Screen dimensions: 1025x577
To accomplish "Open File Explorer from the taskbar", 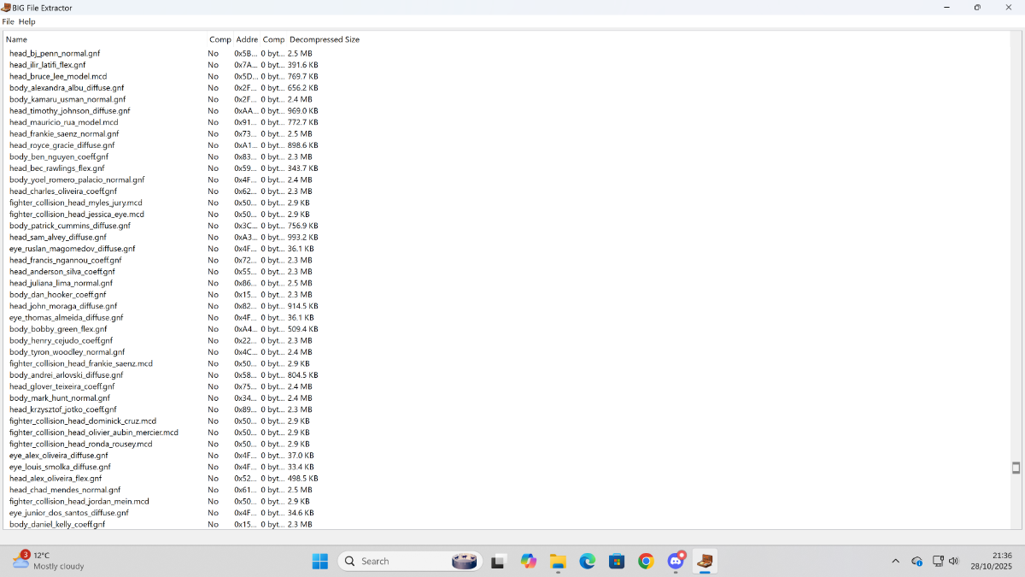I will (x=558, y=561).
